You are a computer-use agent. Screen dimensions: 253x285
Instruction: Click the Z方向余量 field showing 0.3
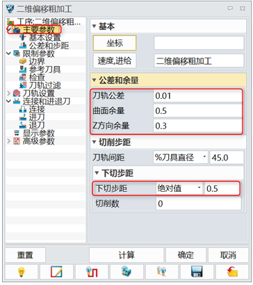pos(197,126)
